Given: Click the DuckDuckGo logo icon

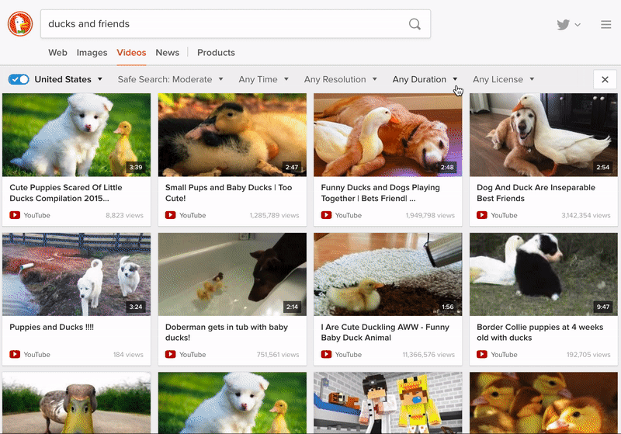Looking at the screenshot, I should coord(20,24).
